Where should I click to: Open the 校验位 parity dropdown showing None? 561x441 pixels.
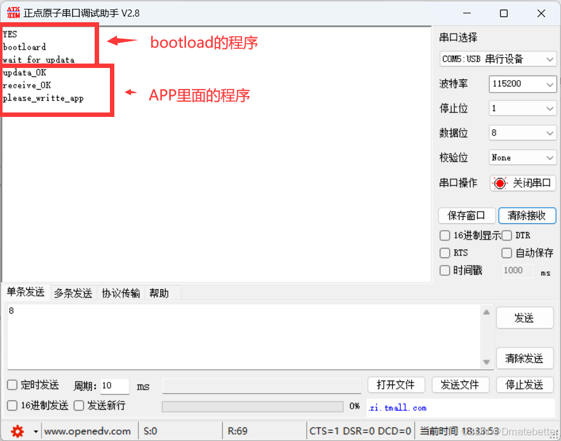pos(522,157)
